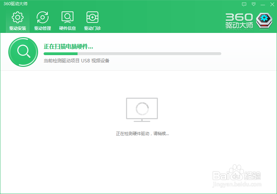Click the 正在扫描电脑硬件... heading
The image size is (277, 194).
68,47
